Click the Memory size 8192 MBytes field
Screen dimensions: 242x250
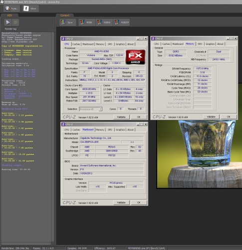pyautogui.click(x=176, y=55)
